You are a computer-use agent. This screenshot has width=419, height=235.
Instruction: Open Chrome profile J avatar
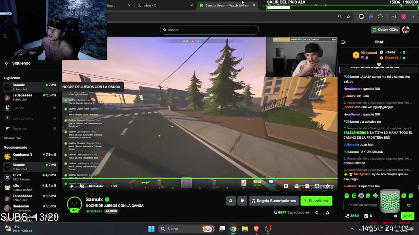(x=404, y=16)
